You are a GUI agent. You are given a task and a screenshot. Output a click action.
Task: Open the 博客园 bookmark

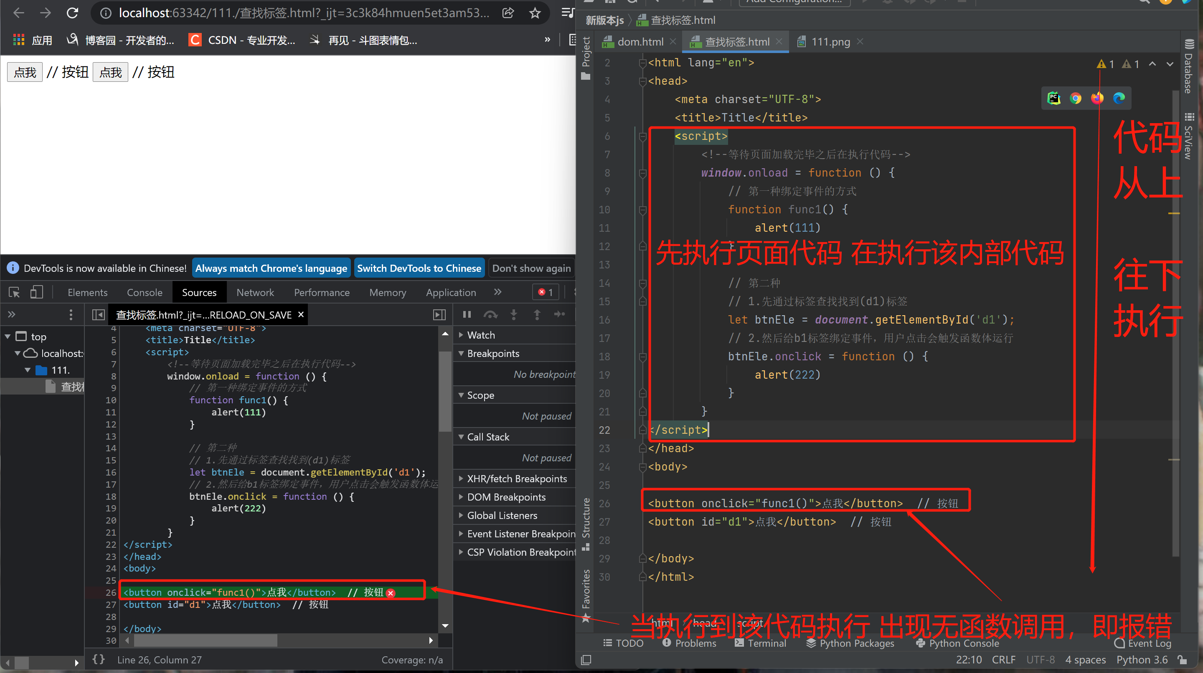120,40
